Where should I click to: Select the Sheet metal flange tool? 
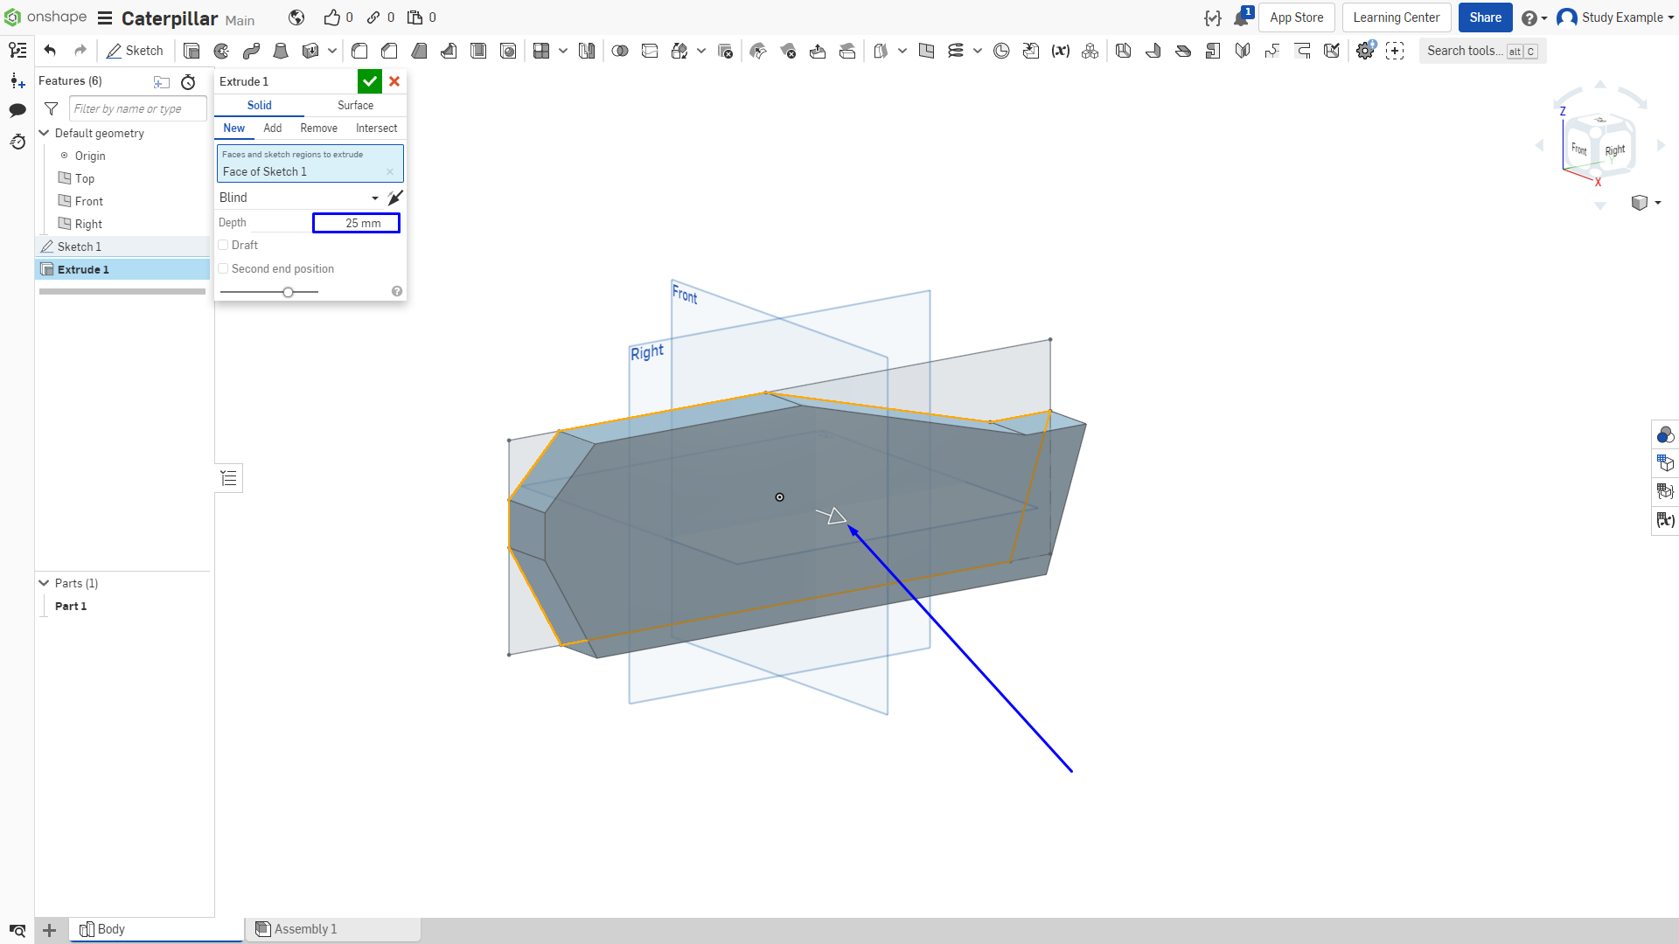pos(1153,51)
